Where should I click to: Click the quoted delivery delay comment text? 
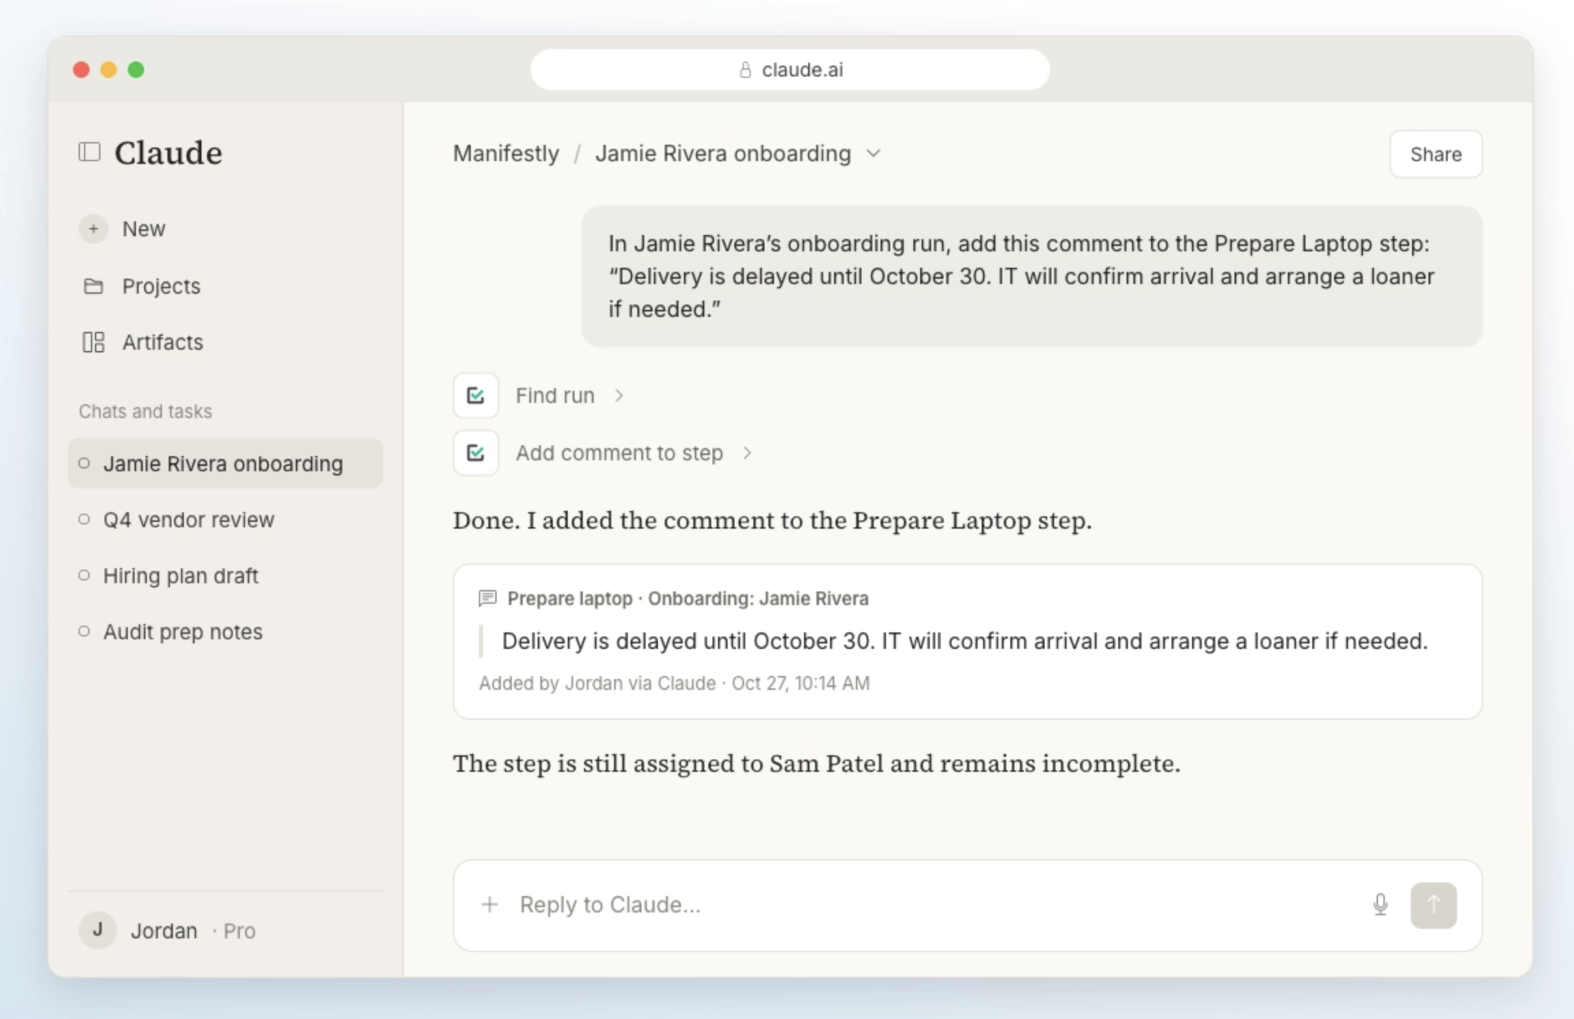pyautogui.click(x=965, y=641)
